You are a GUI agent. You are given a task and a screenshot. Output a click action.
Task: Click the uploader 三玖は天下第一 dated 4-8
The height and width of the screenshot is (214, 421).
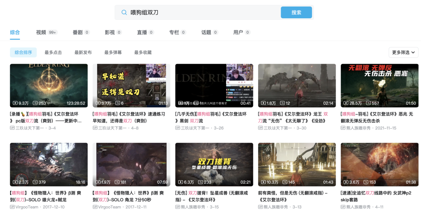pos(112,128)
